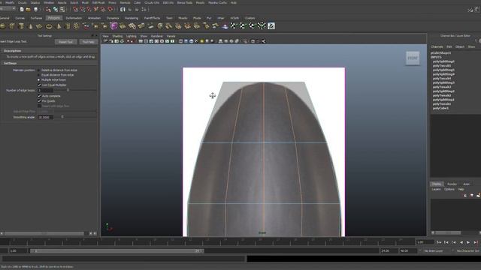Collapse the Description section

click(49, 51)
